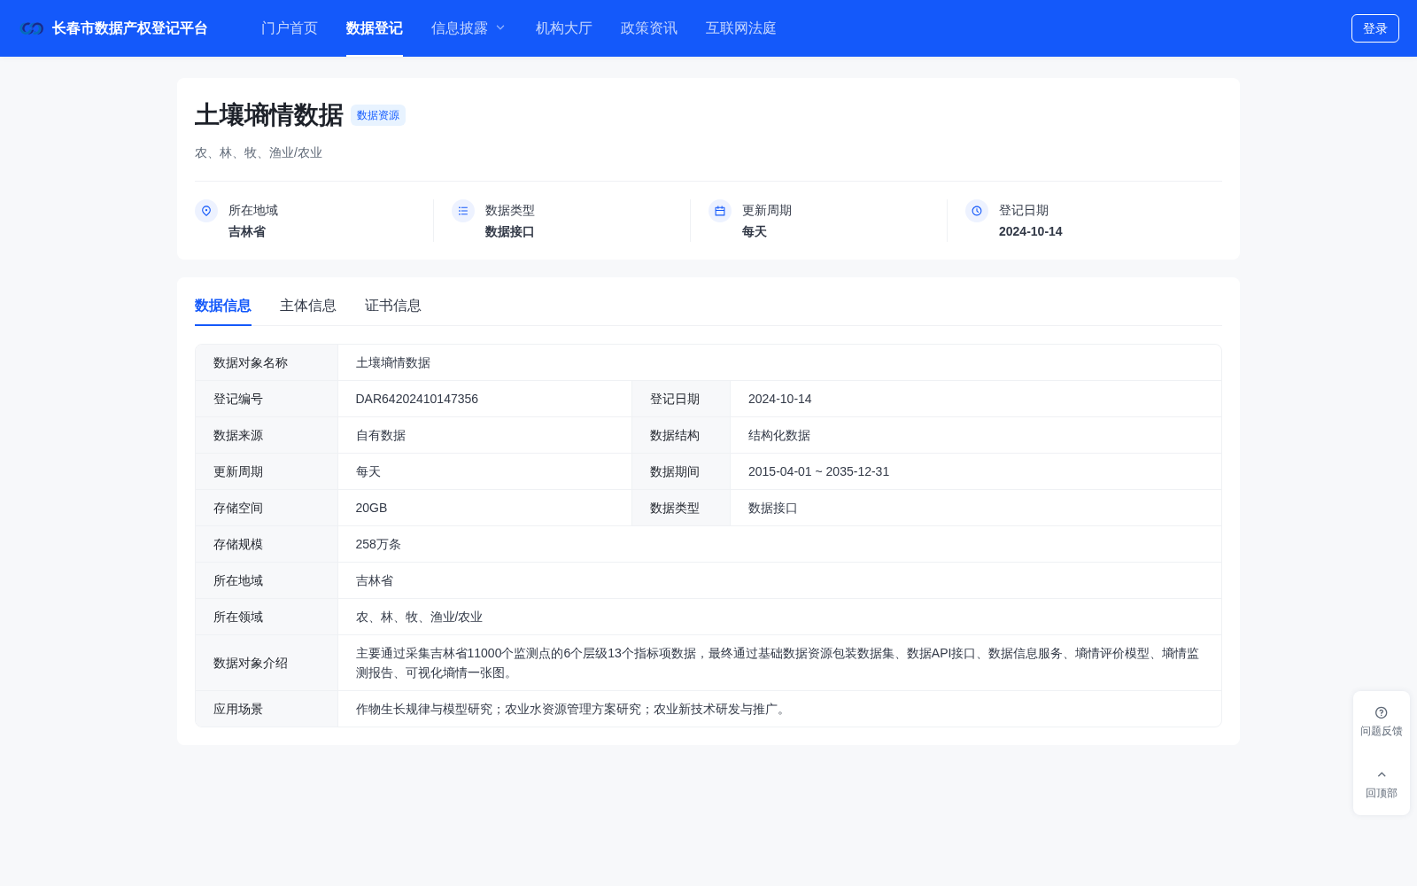This screenshot has height=886, width=1417.
Task: Switch to the 数据信息 tab
Action: [223, 306]
